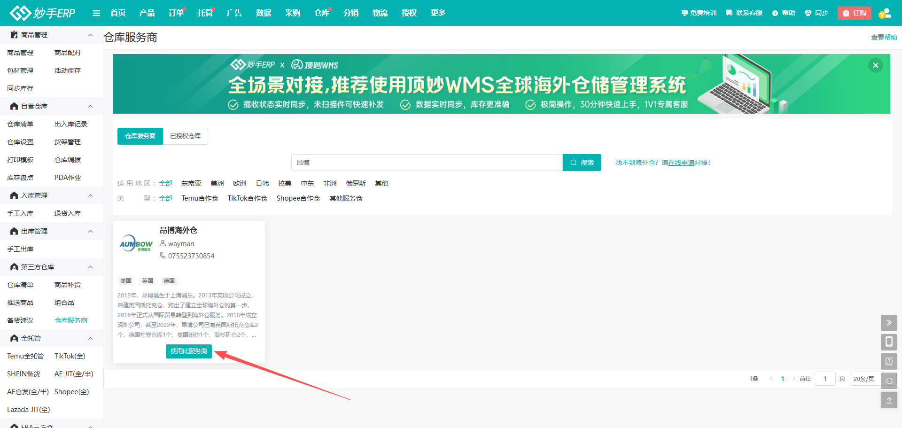Filter type by Shopee合作仓

(298, 198)
